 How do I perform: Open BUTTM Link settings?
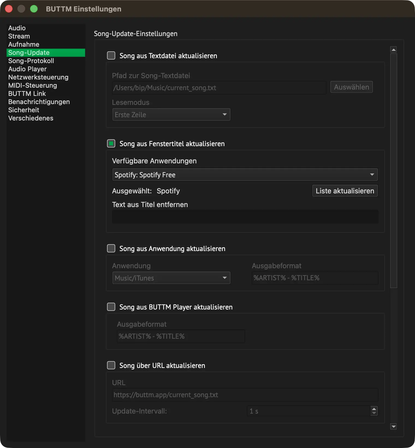[46, 94]
